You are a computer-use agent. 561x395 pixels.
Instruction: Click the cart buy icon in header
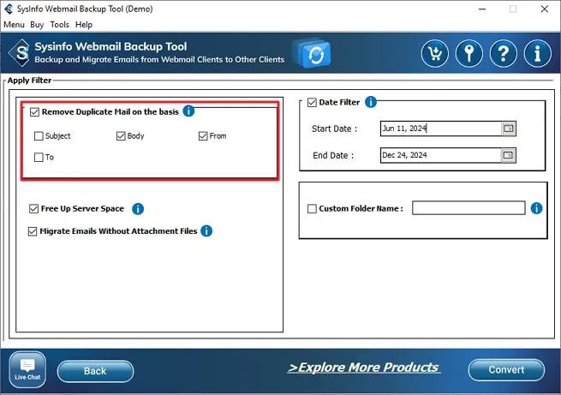pyautogui.click(x=435, y=54)
